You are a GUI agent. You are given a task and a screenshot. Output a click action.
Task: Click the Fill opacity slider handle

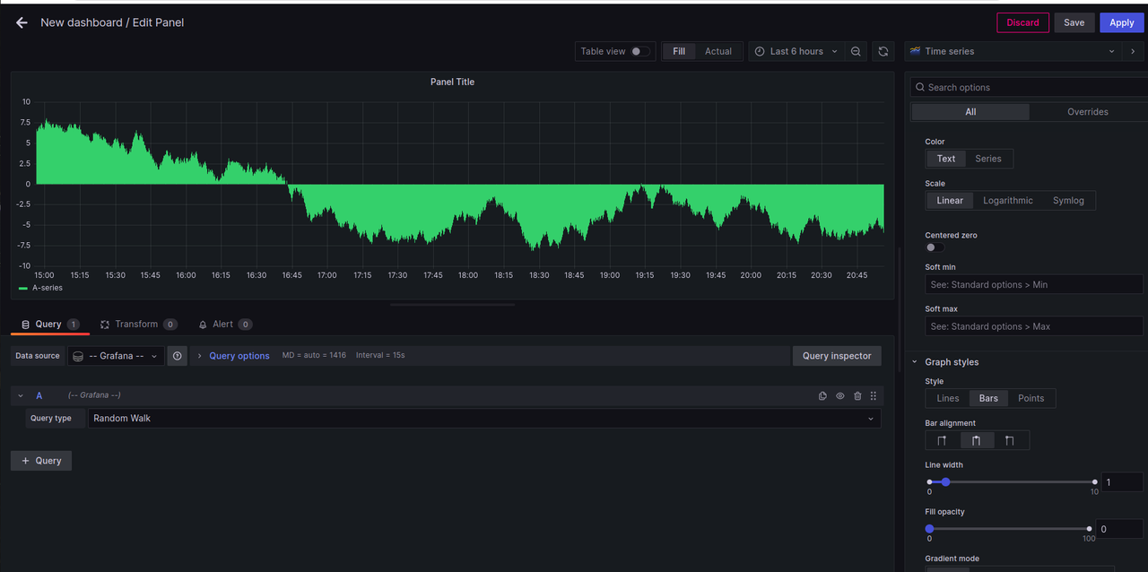(929, 529)
